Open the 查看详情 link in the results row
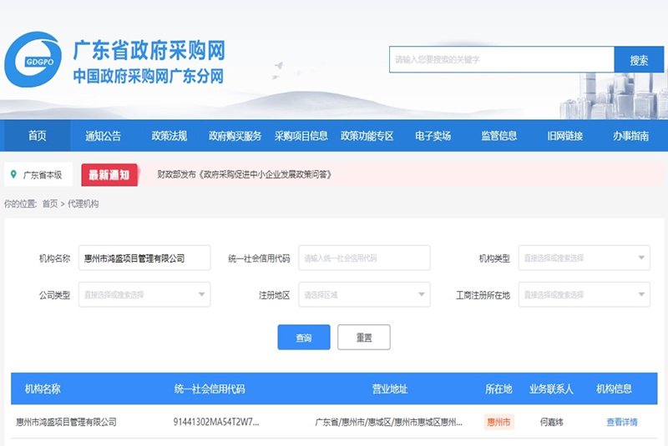 tap(621, 422)
